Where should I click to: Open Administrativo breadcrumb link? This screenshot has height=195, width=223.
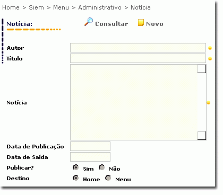(100, 7)
